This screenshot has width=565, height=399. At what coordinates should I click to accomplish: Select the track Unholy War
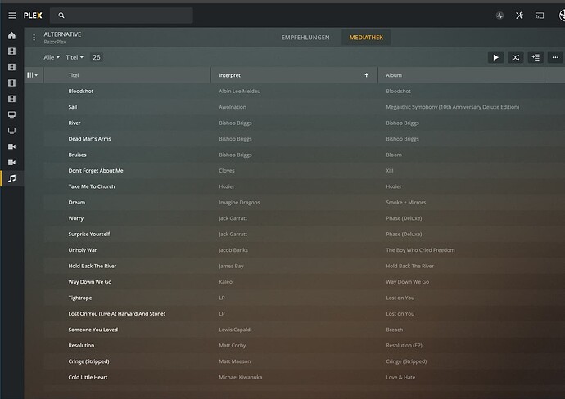coord(83,250)
